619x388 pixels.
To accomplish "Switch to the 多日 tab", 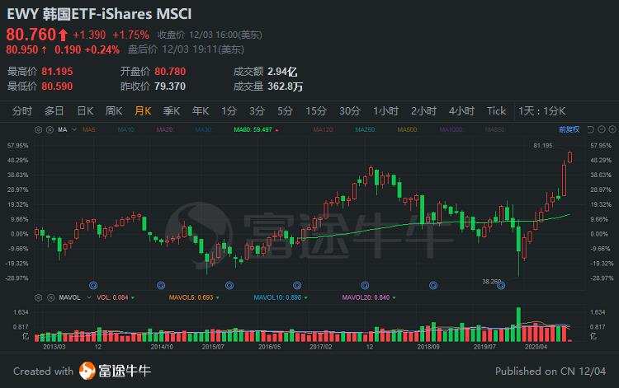I will tap(54, 111).
